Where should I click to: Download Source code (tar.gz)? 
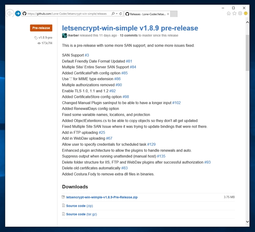click(x=82, y=214)
